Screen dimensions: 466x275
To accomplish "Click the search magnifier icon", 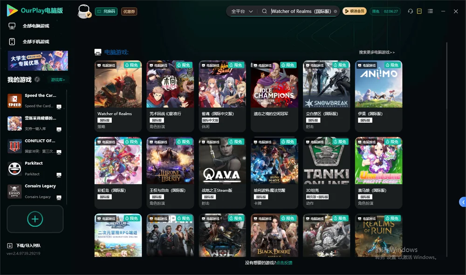I will pos(264,11).
